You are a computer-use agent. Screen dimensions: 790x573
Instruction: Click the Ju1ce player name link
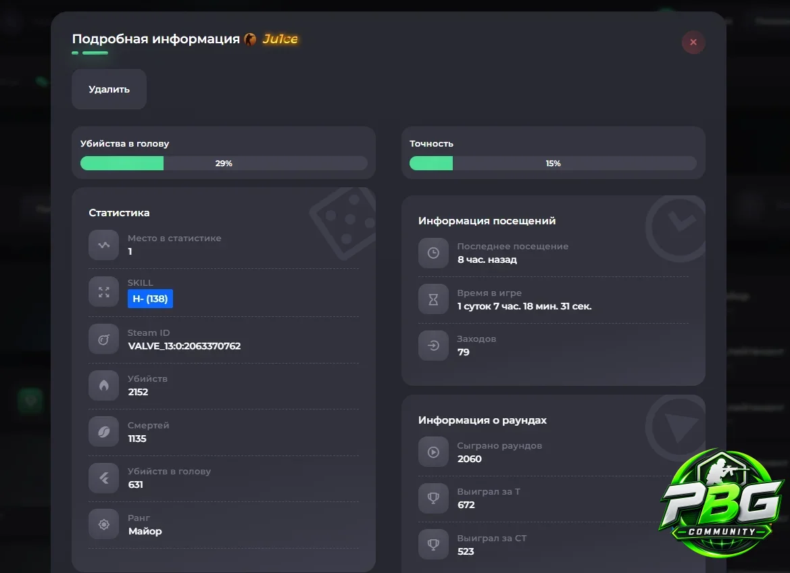tap(280, 39)
